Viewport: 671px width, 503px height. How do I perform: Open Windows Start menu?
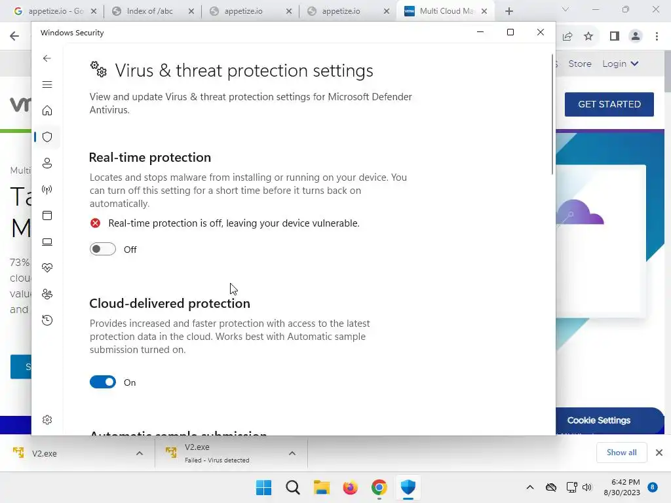tap(263, 487)
